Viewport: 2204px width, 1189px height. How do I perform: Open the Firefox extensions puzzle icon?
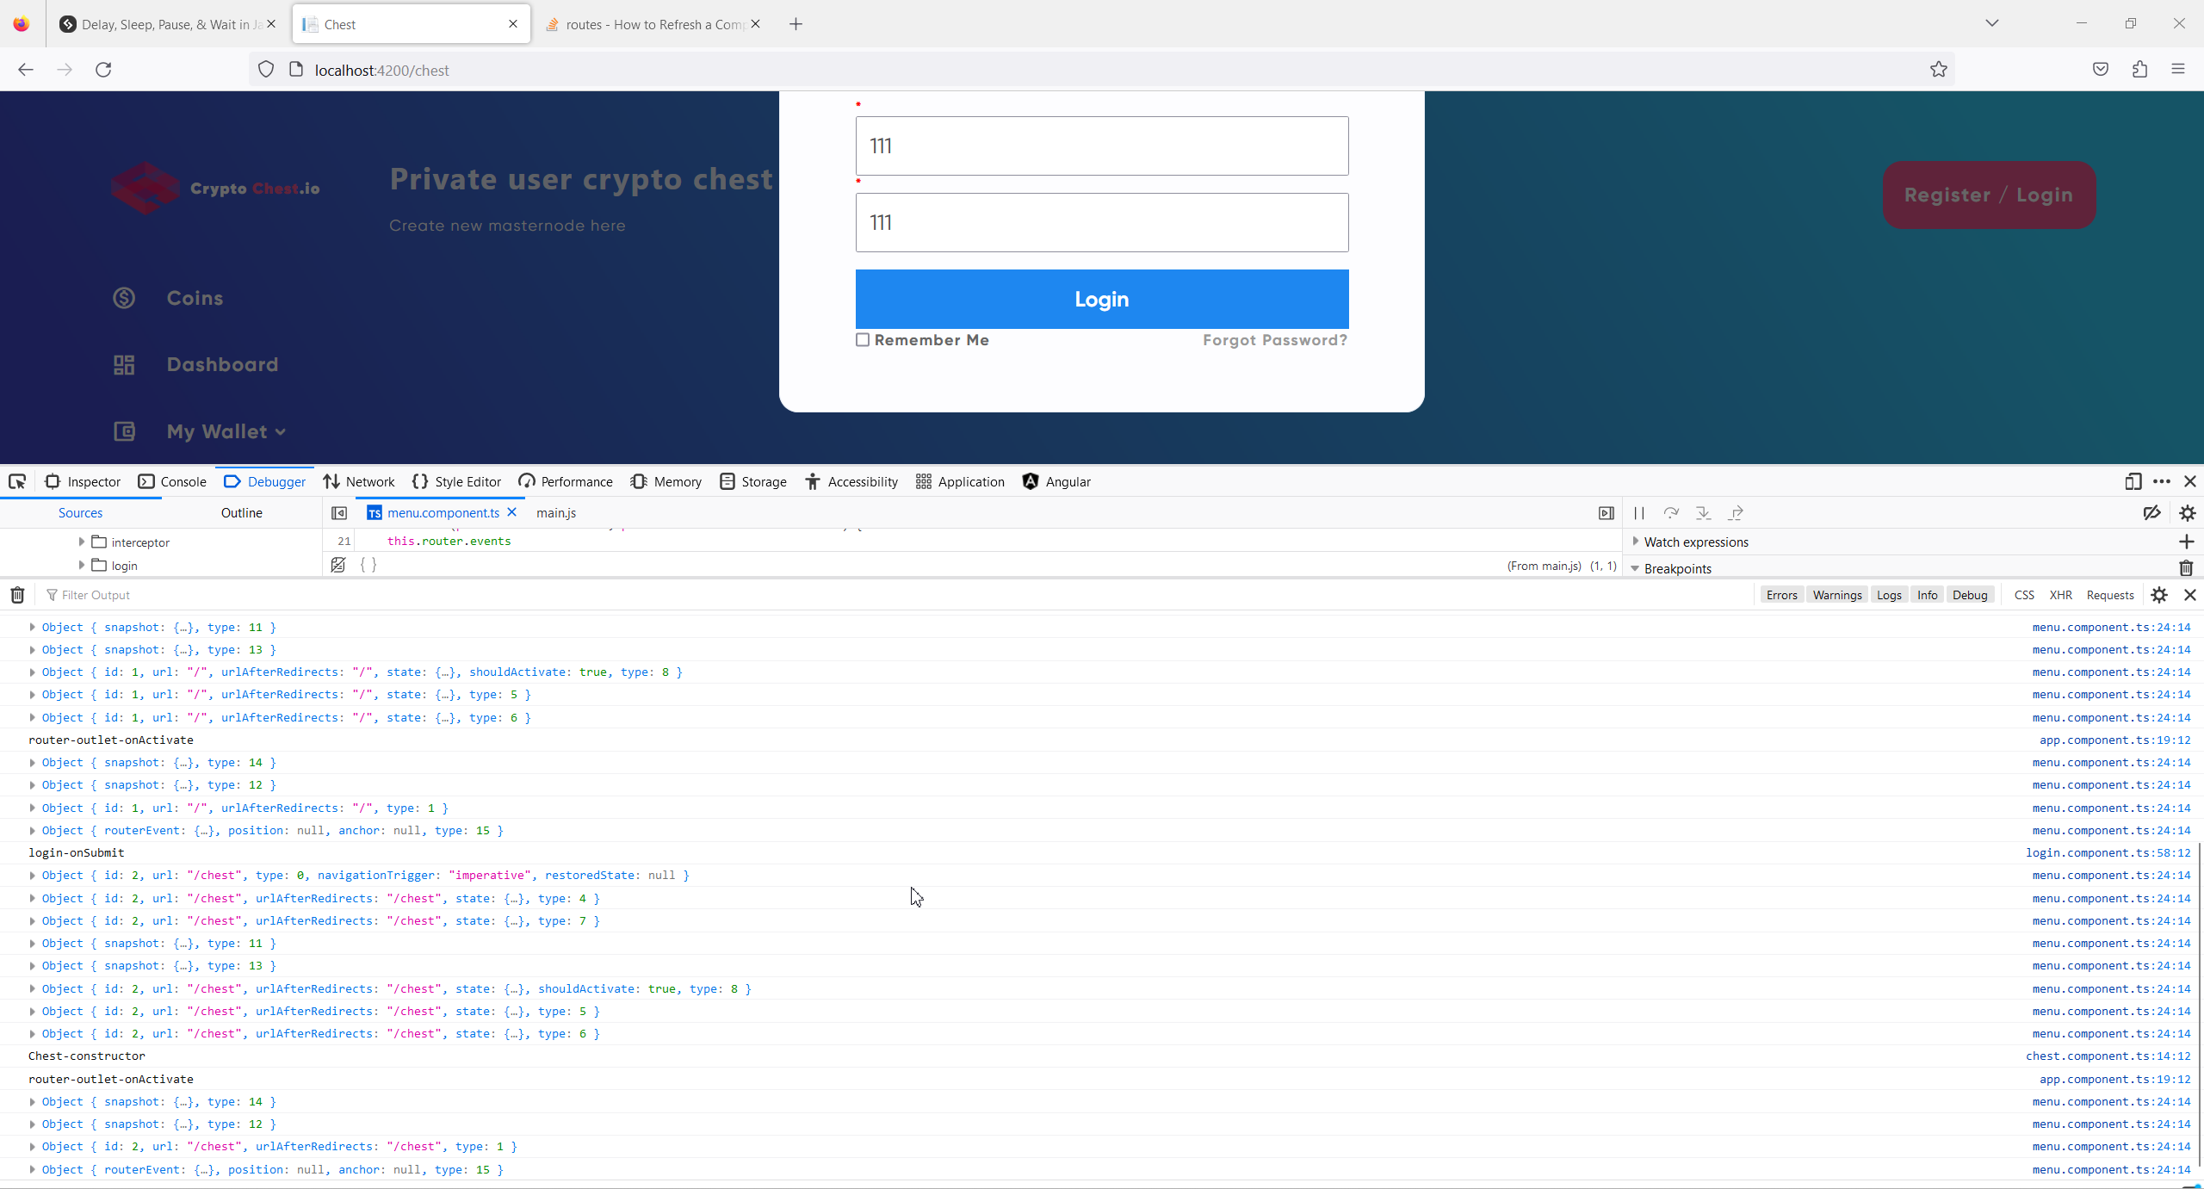(x=2139, y=70)
